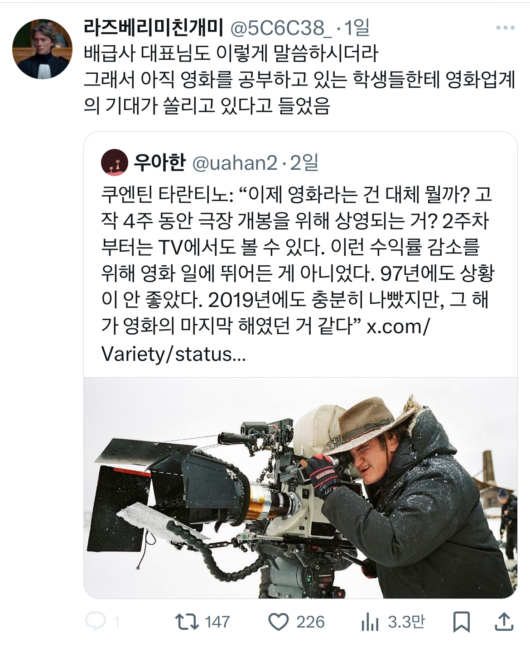Click the 147 retweet count
Screen dimensions: 530x647
(x=217, y=622)
